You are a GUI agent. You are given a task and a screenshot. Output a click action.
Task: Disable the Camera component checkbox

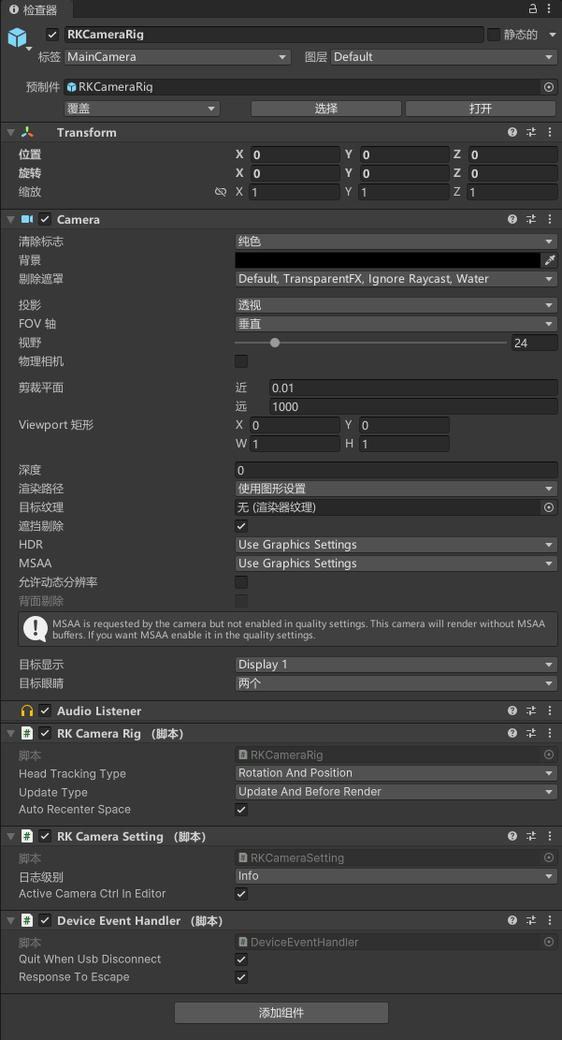45,219
